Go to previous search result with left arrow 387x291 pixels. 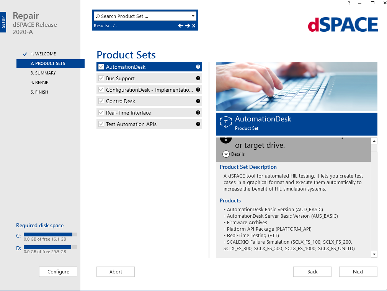pos(180,26)
